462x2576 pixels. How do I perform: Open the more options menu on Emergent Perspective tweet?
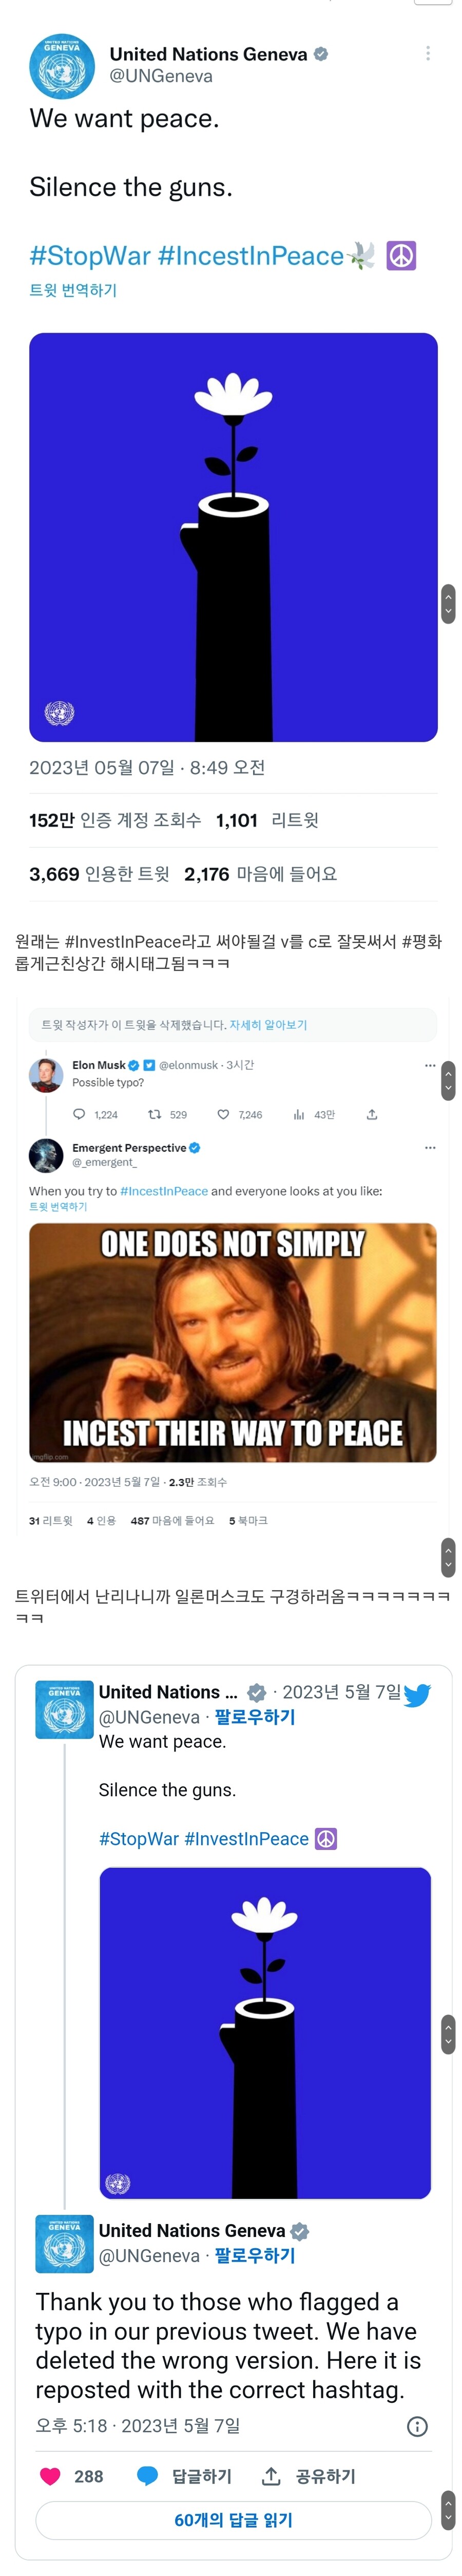tap(430, 1147)
